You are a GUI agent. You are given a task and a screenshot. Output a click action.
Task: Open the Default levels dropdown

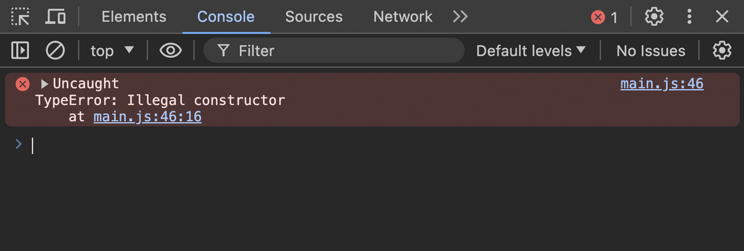pyautogui.click(x=531, y=51)
